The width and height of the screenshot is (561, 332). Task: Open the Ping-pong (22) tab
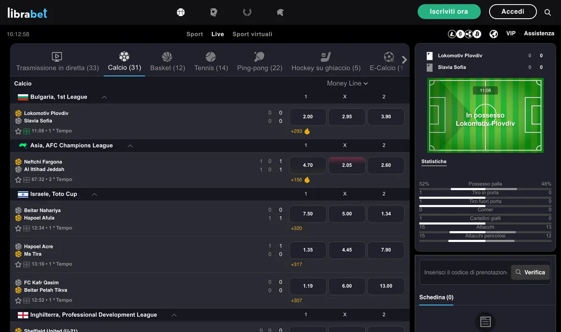pyautogui.click(x=259, y=62)
